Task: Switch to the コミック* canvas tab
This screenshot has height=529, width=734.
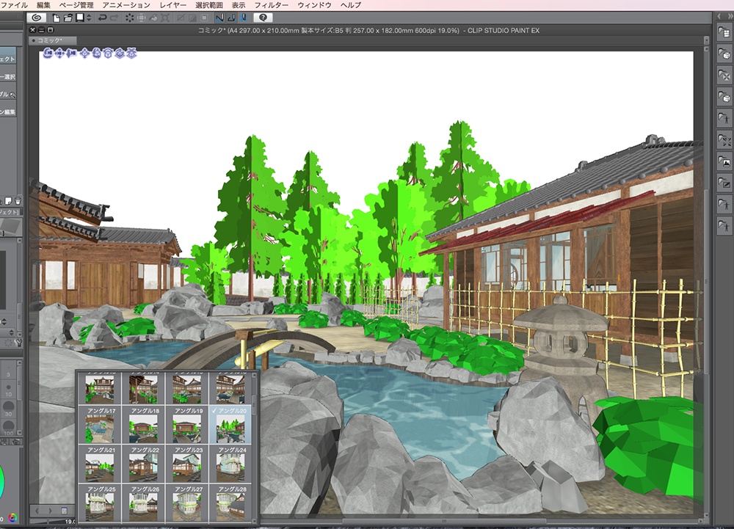Action: click(52, 40)
